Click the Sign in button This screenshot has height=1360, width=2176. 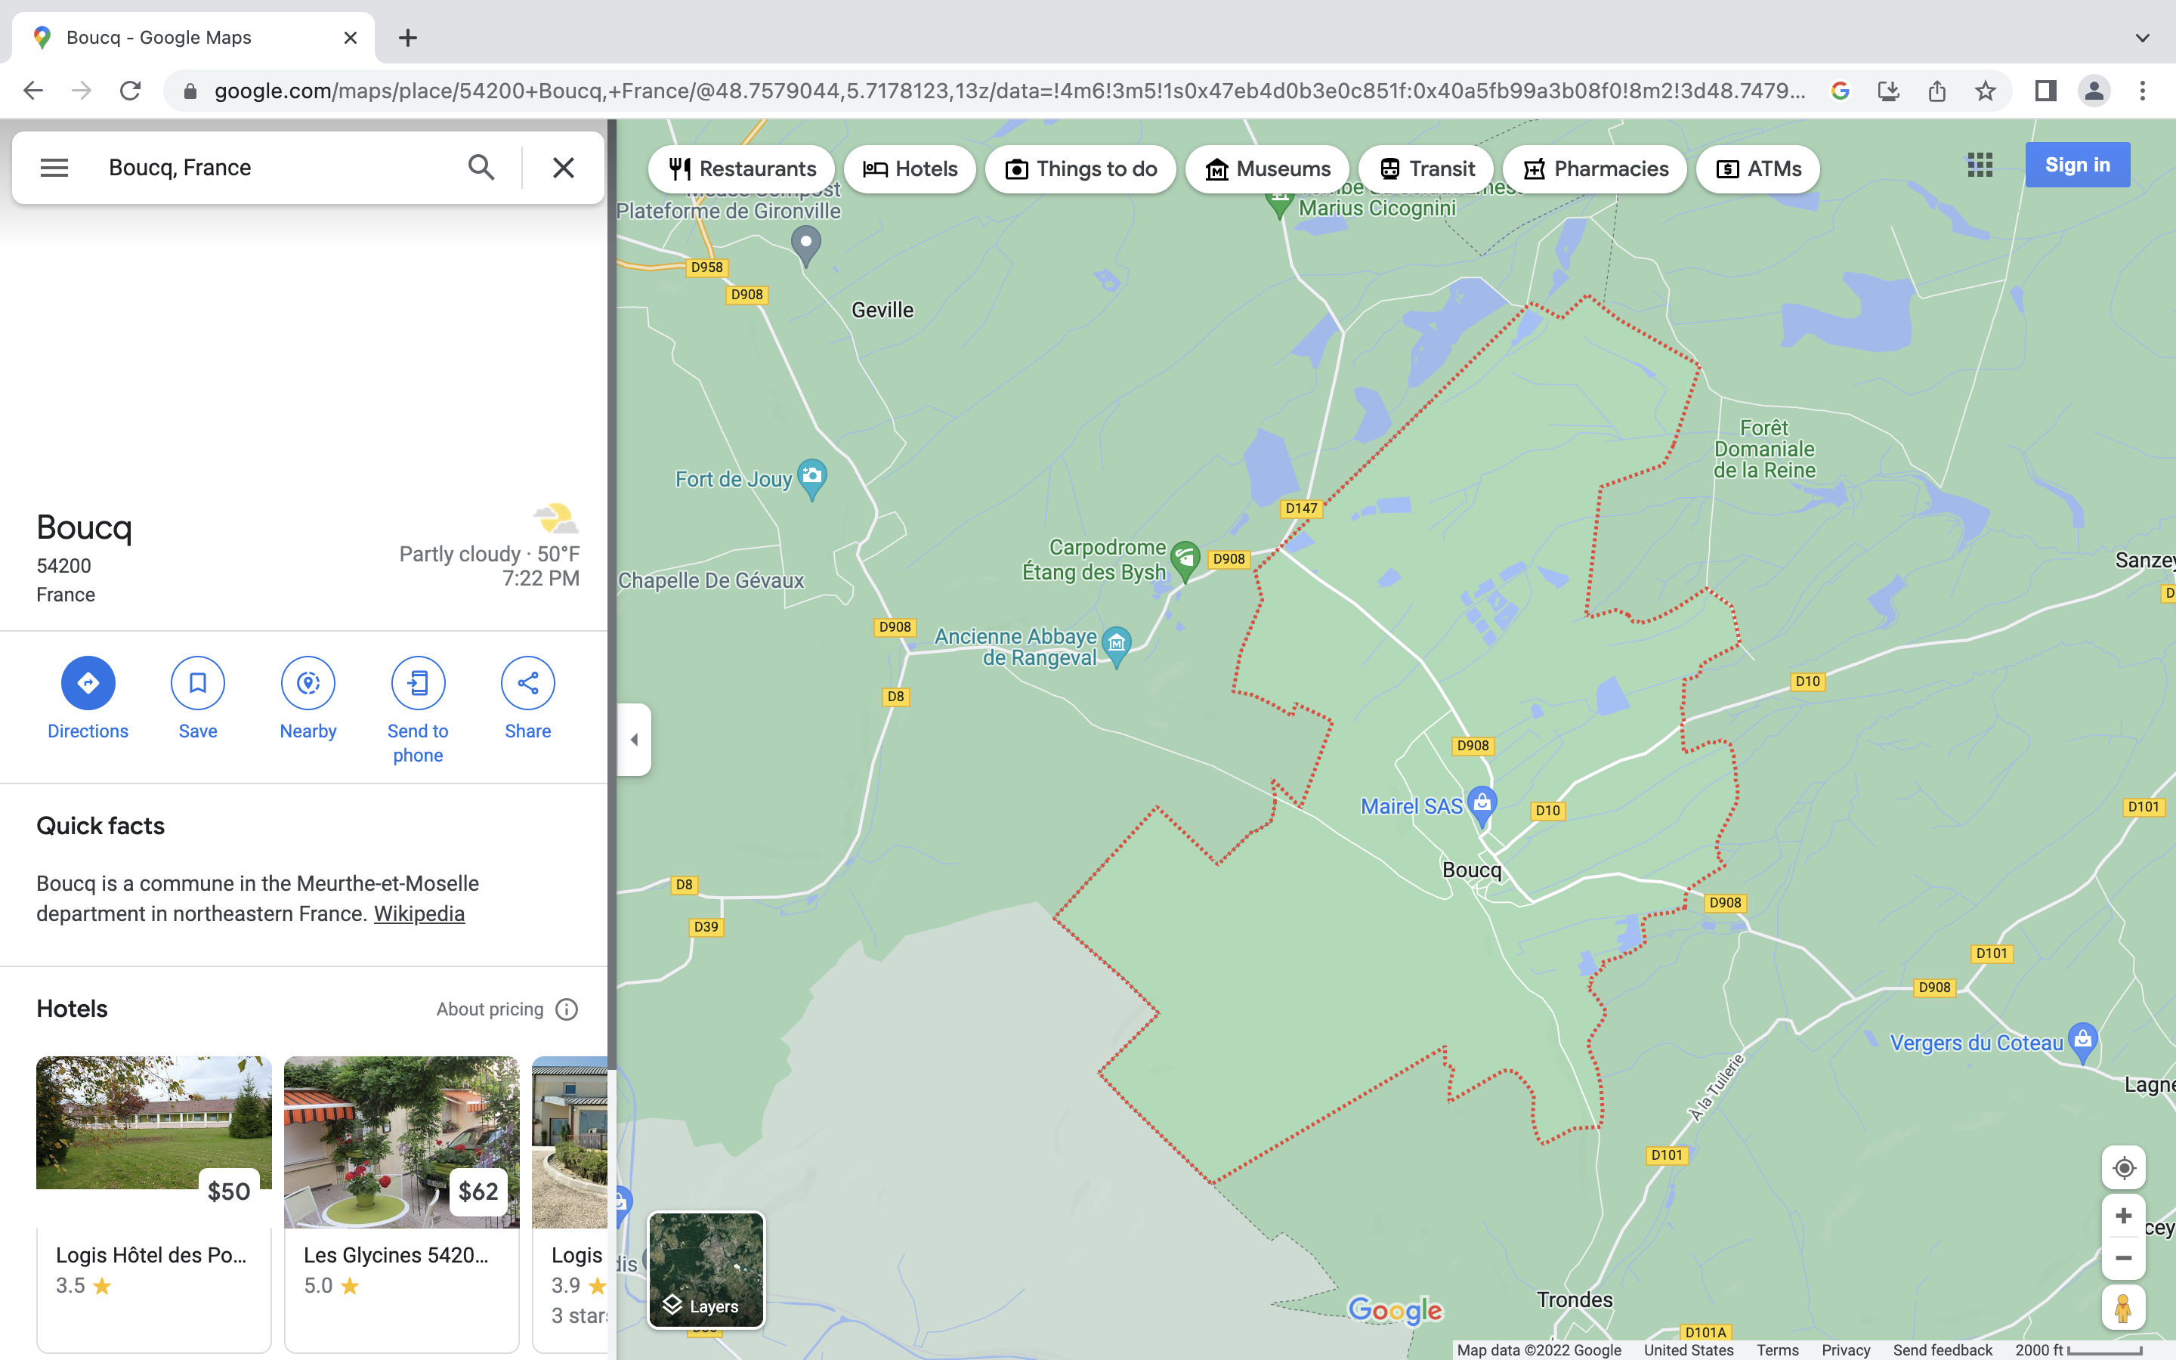[2076, 165]
